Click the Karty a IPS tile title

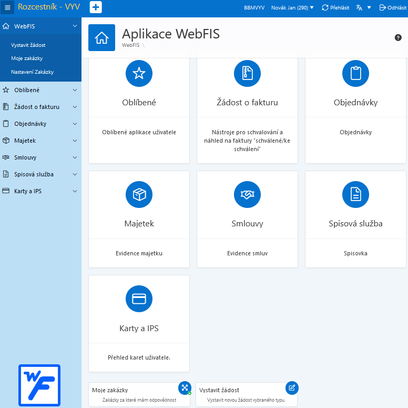[x=139, y=329]
